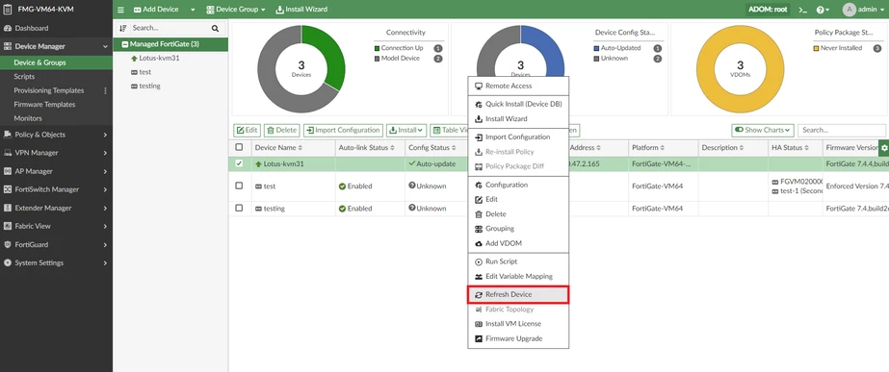Uncheck the Lotus-kvm31 row checkbox
The height and width of the screenshot is (372, 889).
point(239,163)
